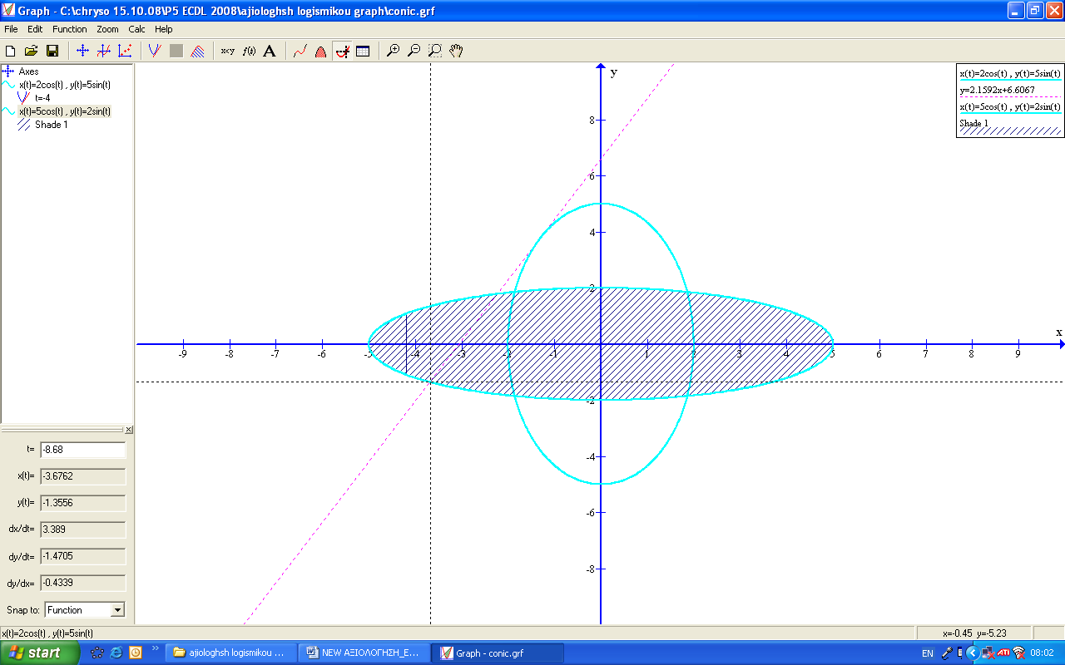Click the dx/dt= value box
The image size is (1065, 665).
pos(82,530)
